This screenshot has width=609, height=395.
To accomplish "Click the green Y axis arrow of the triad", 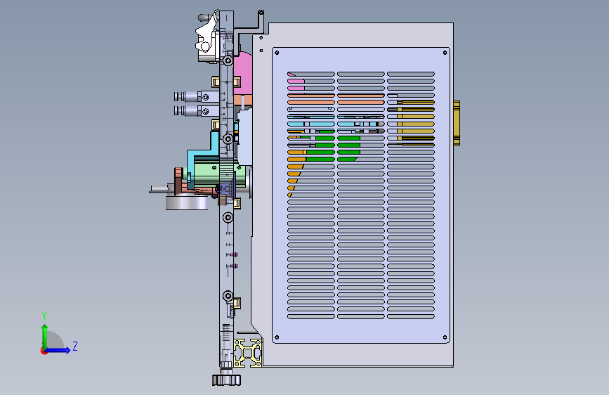I will tap(44, 337).
